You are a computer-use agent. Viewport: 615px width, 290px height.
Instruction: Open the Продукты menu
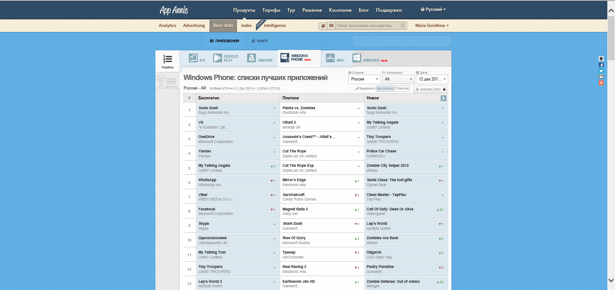[244, 10]
